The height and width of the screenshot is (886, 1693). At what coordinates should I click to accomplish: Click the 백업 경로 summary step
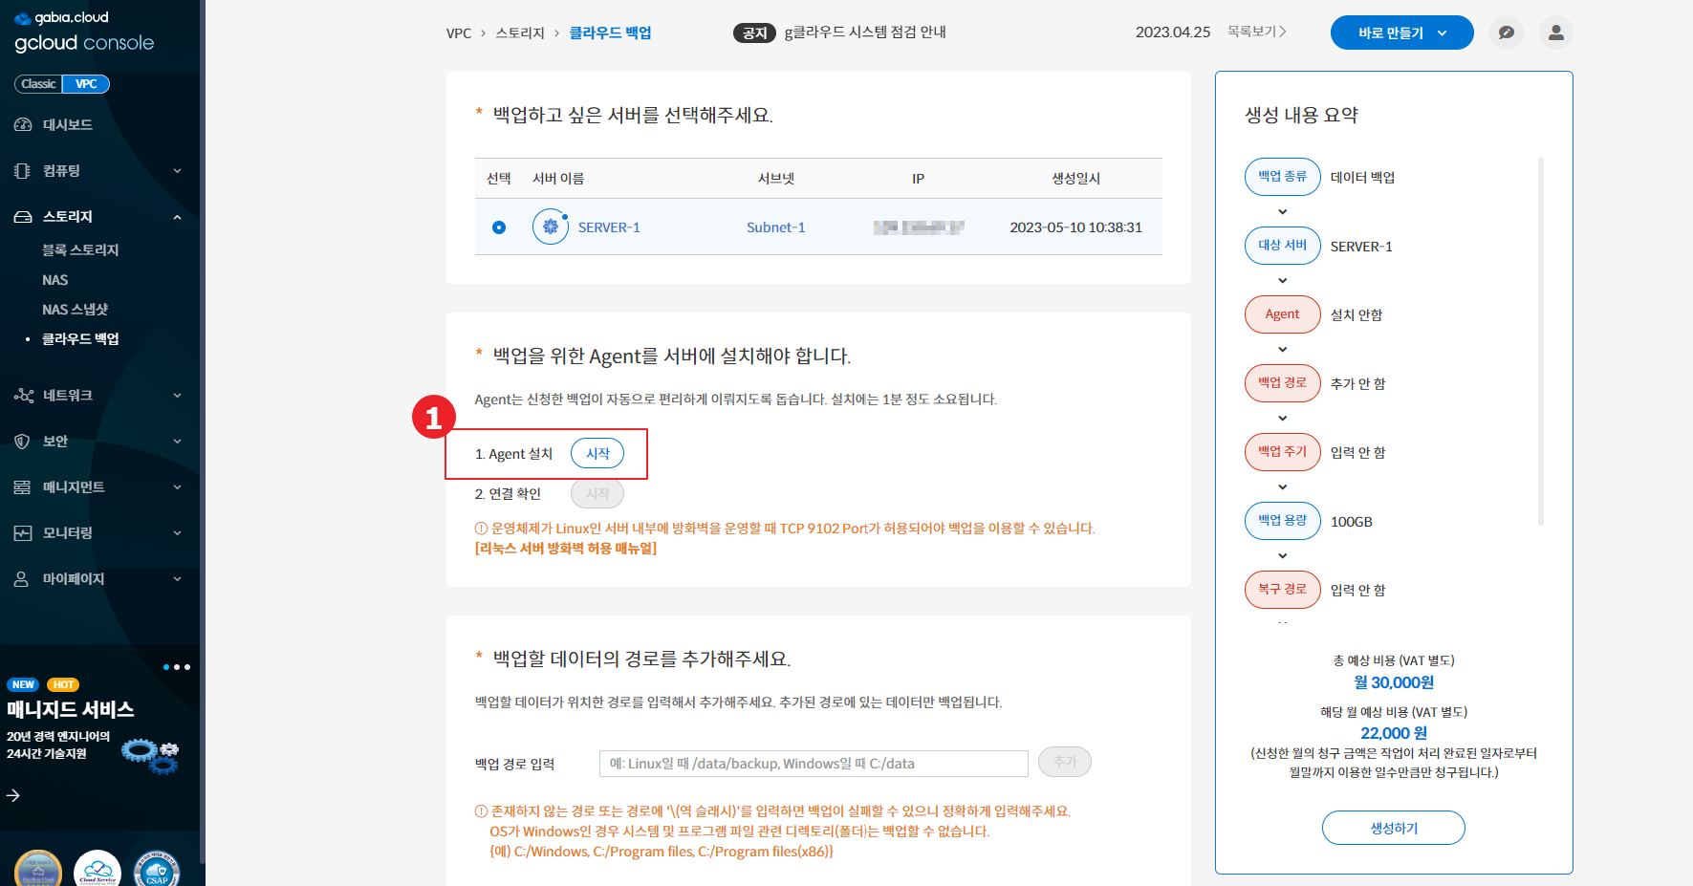pos(1283,383)
